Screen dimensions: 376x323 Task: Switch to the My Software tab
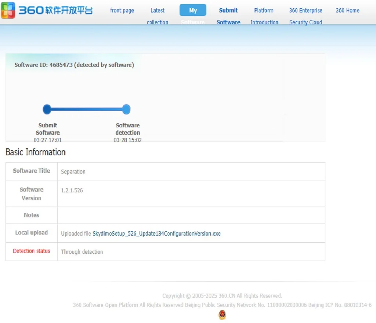point(193,10)
